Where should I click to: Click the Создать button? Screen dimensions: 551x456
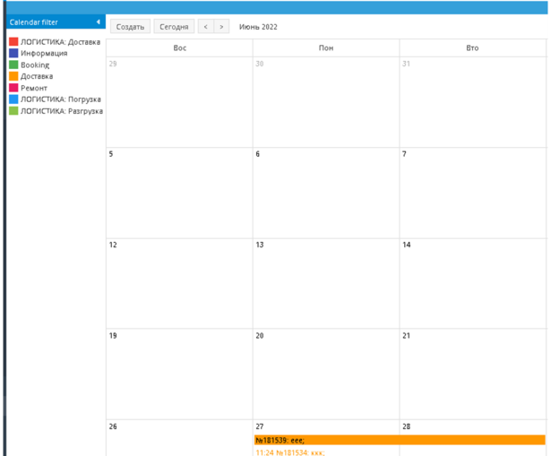click(130, 27)
